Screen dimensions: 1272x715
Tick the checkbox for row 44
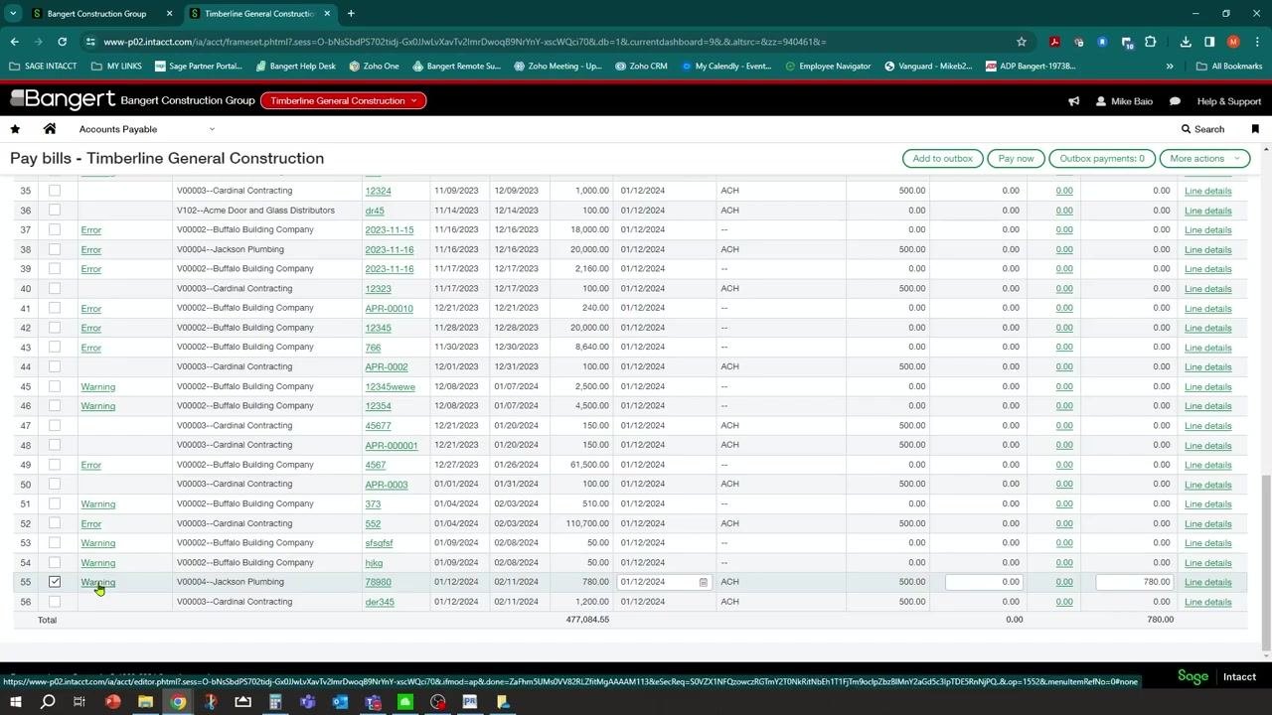[x=55, y=366]
